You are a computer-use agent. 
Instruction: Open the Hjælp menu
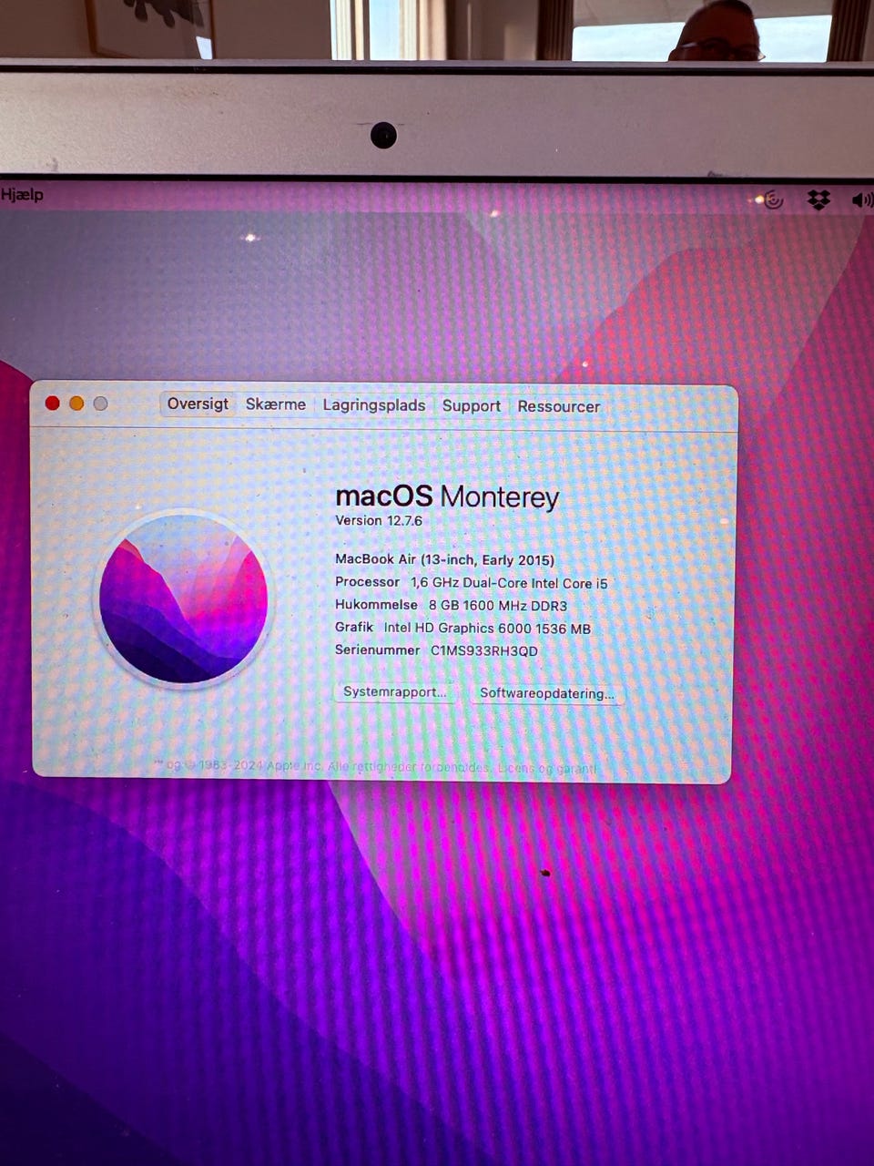click(22, 194)
